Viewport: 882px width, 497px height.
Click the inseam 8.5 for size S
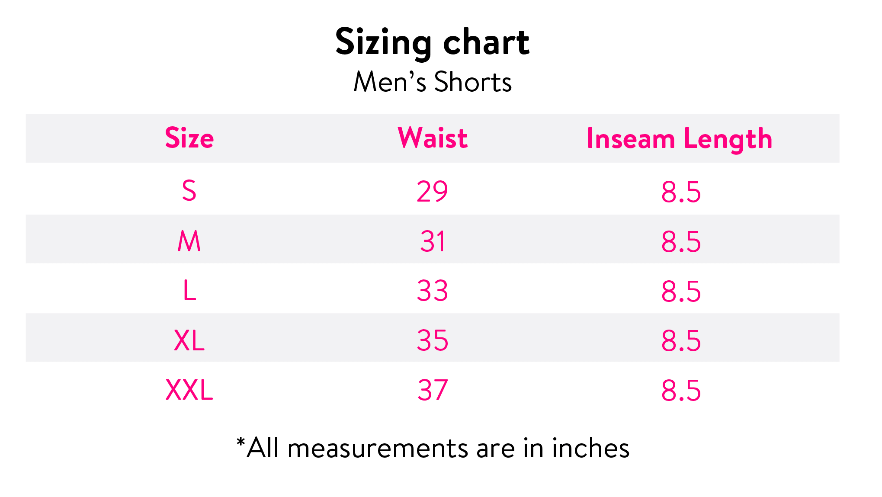pyautogui.click(x=681, y=192)
